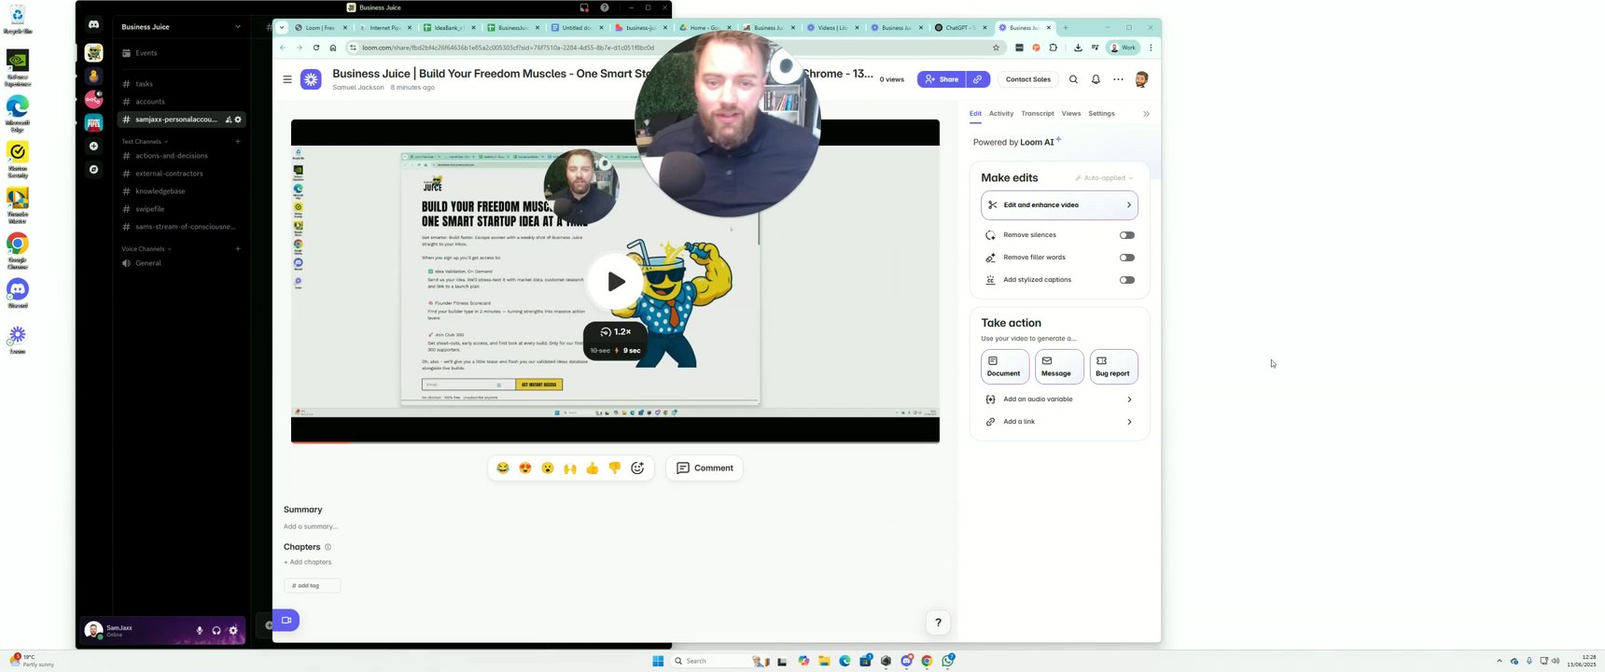Toggle Remove silences switch
The image size is (1605, 672).
pos(1127,235)
